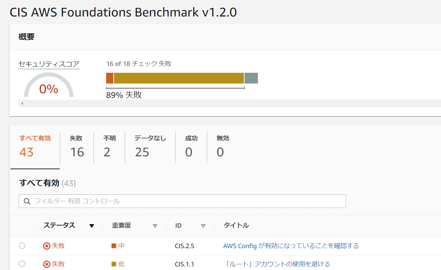Click the failed status icon for CIS.1.1

click(47, 264)
